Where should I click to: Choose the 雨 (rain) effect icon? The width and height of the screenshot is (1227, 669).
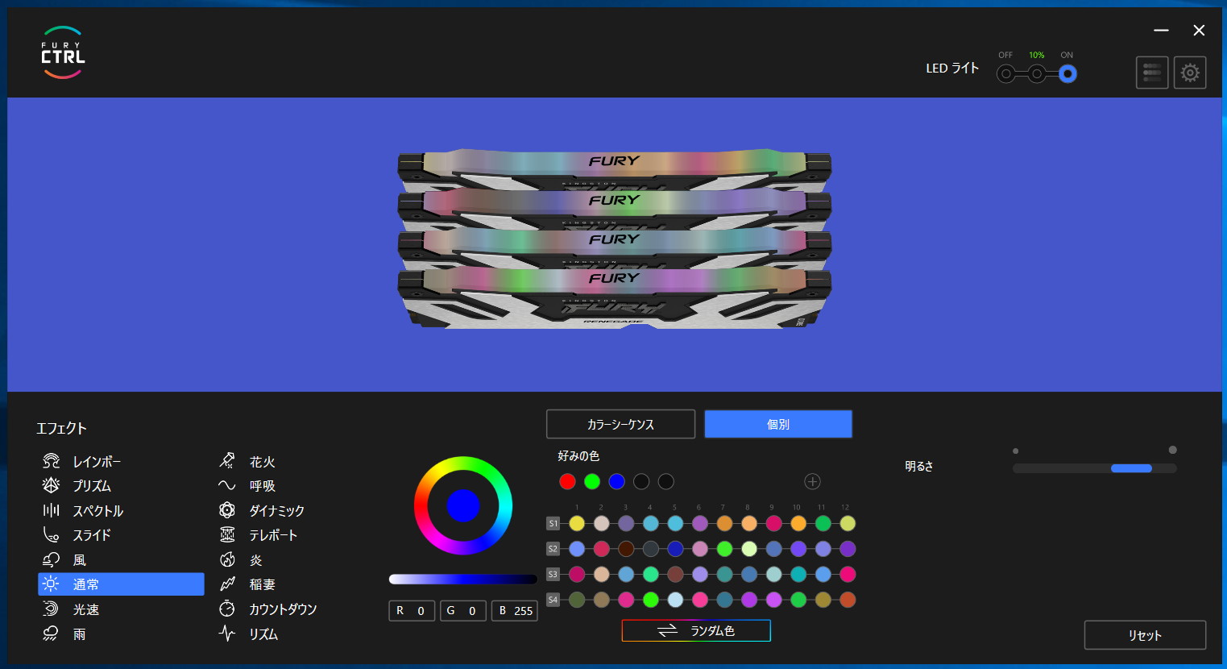(x=51, y=634)
